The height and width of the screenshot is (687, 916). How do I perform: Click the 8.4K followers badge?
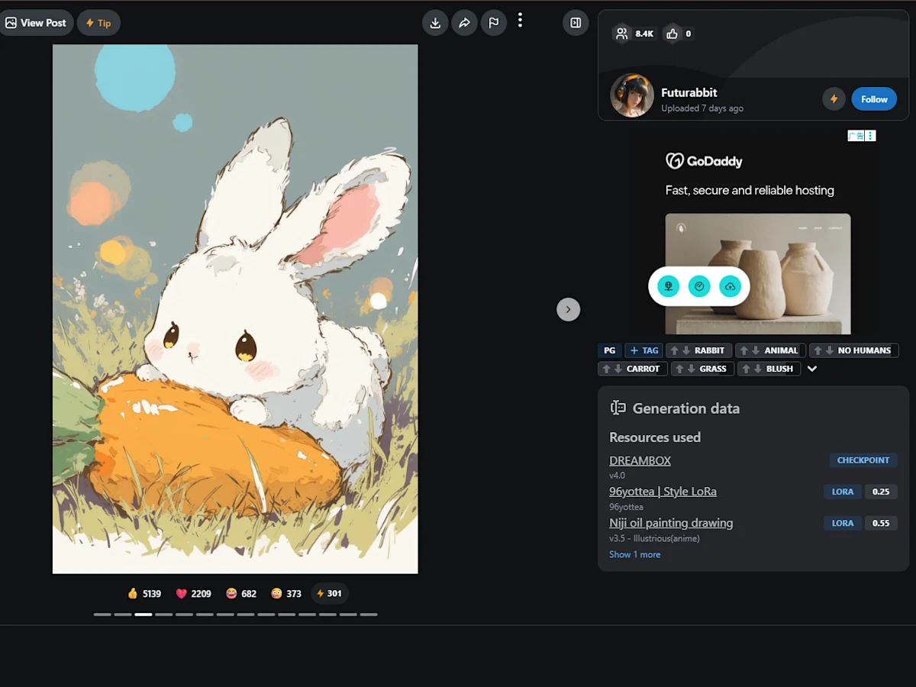(x=635, y=34)
